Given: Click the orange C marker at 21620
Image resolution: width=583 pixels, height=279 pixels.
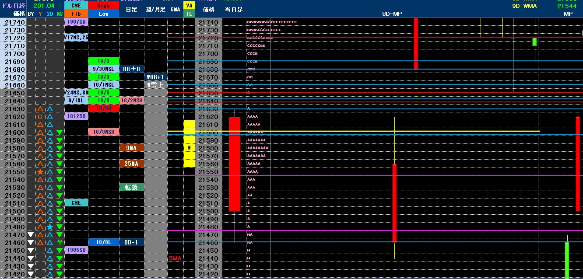Looking at the screenshot, I should click(40, 117).
